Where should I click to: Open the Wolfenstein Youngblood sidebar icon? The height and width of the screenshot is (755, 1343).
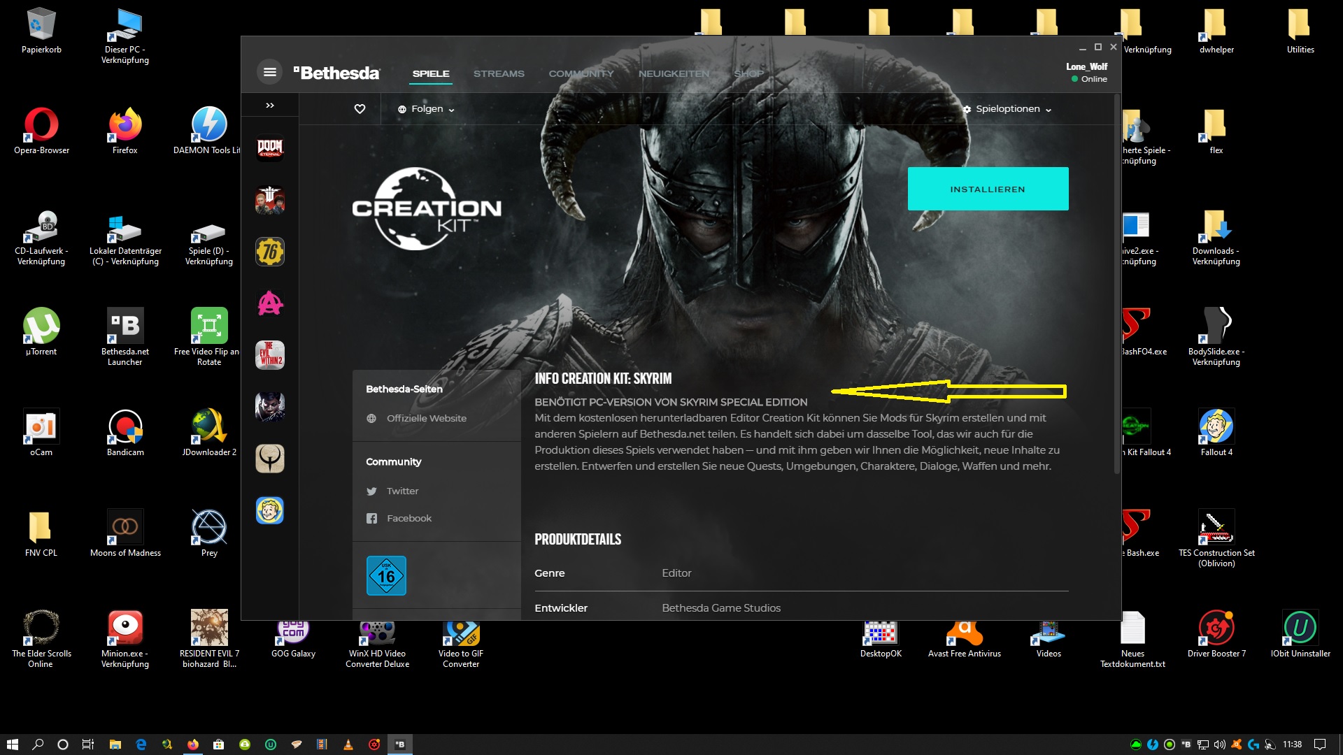coord(270,200)
